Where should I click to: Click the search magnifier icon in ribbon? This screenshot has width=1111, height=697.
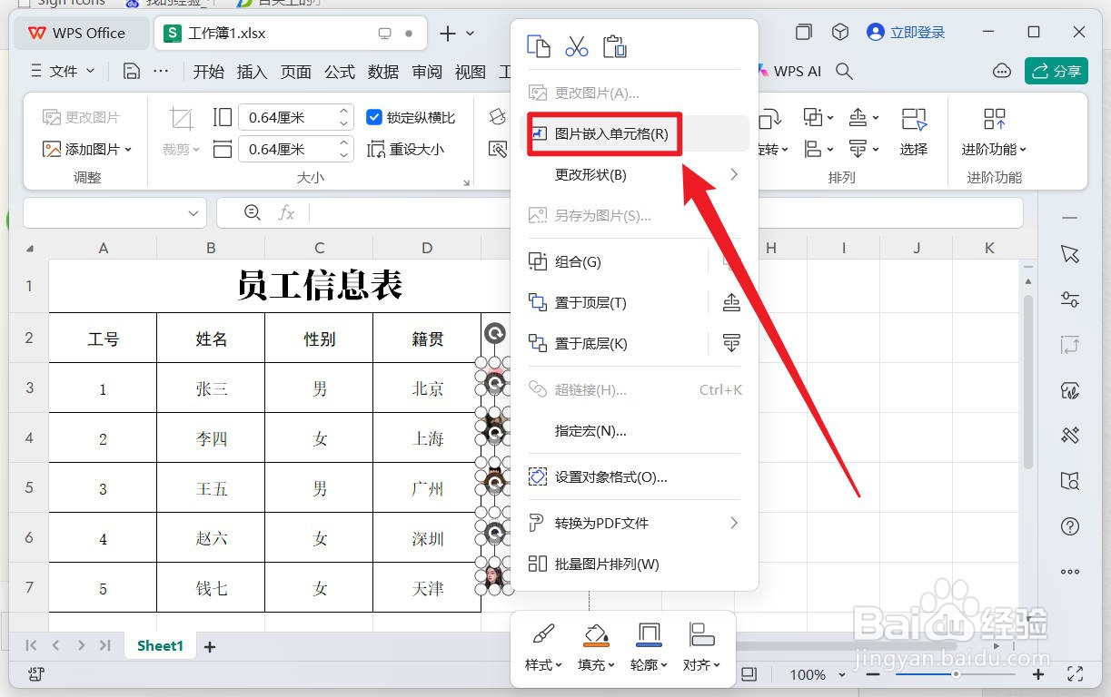click(844, 71)
